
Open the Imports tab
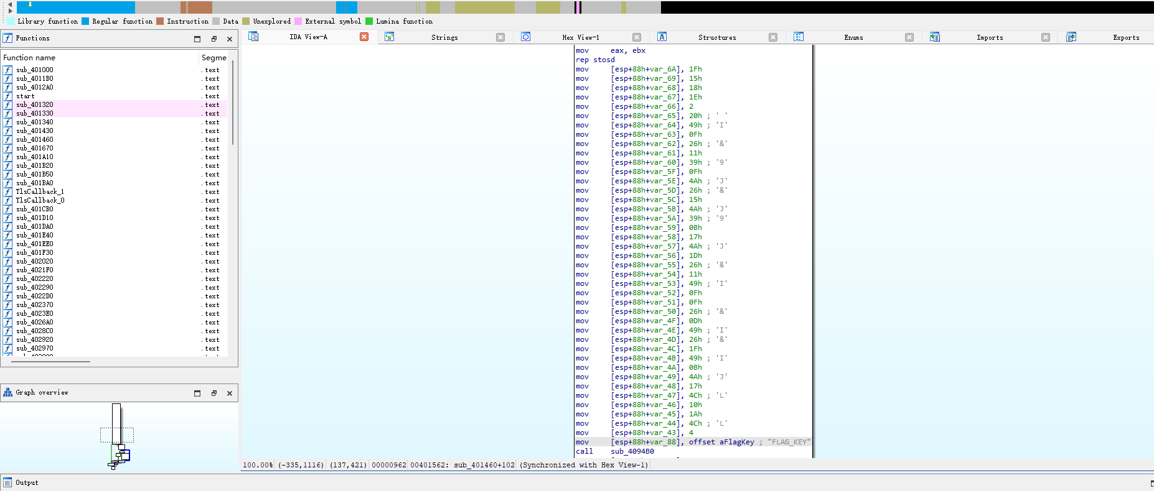pos(990,37)
